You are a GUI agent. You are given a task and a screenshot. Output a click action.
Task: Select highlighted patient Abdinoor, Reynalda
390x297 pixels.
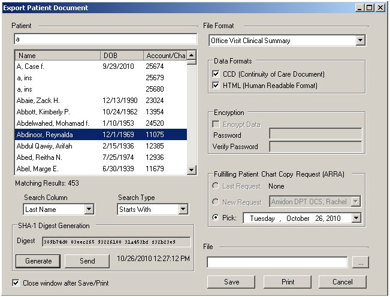tap(101, 135)
